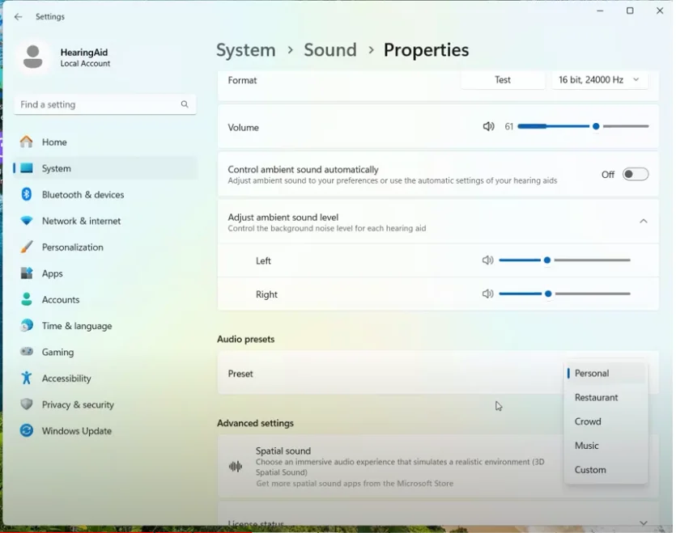The image size is (676, 533).
Task: Click the Right ambient sound slider
Action: 564,294
